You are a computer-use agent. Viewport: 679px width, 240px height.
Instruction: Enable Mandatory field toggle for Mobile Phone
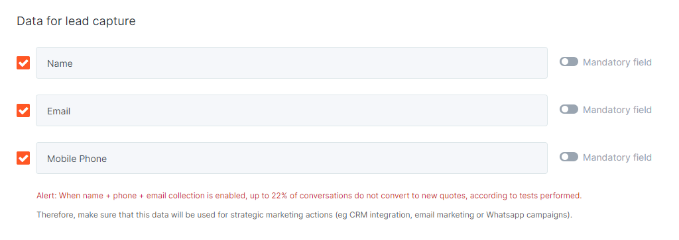point(568,157)
